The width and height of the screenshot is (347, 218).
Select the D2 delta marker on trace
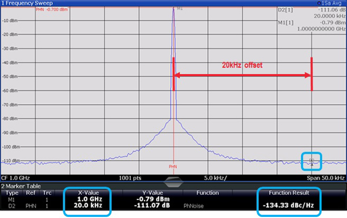click(312, 162)
